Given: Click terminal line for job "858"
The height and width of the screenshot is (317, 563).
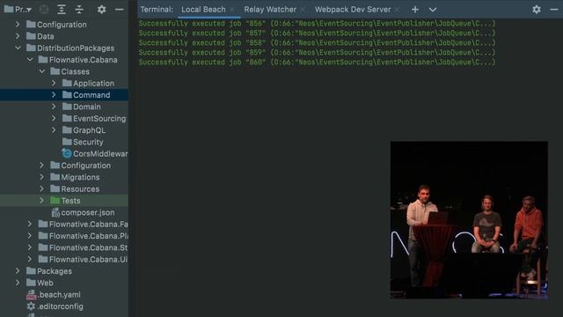Looking at the screenshot, I should (x=317, y=43).
